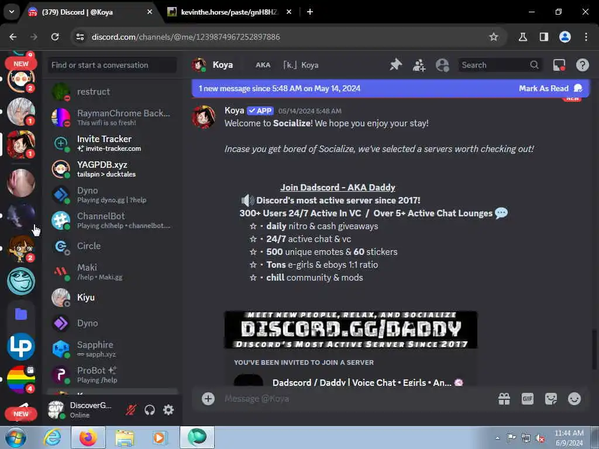Open Circle direct message
This screenshot has width=599, height=449.
point(112,246)
